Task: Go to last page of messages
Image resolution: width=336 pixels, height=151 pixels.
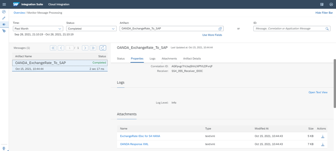Action: (93, 48)
